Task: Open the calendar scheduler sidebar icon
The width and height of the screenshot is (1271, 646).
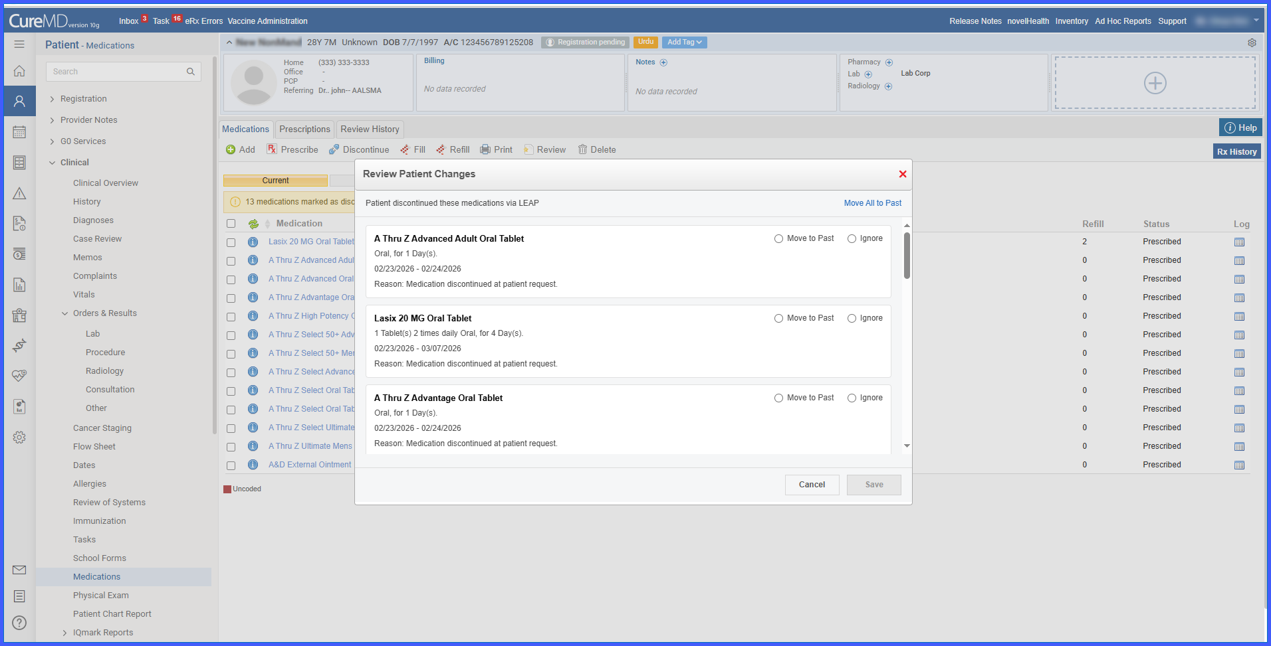Action: pyautogui.click(x=19, y=132)
